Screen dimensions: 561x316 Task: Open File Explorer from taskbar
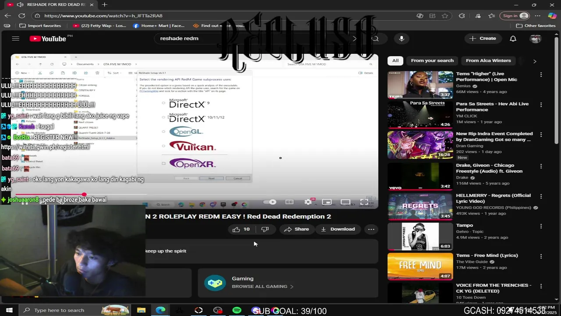[141, 310]
